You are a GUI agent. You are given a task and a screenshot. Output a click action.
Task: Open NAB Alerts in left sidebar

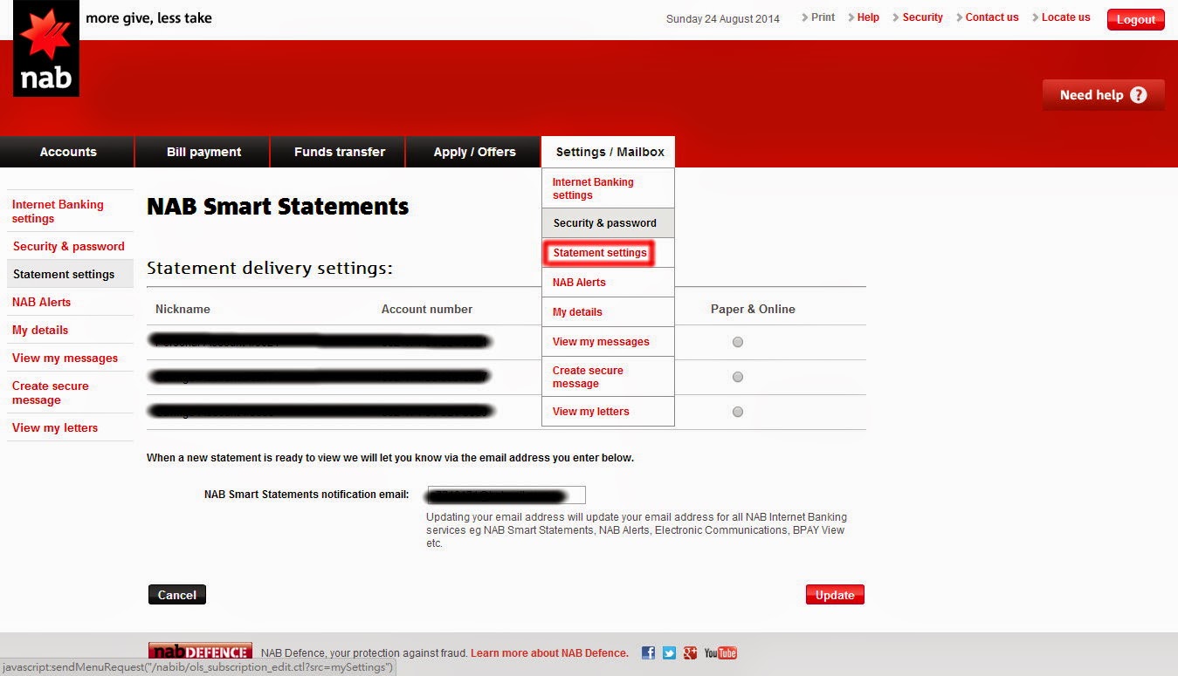pos(70,302)
